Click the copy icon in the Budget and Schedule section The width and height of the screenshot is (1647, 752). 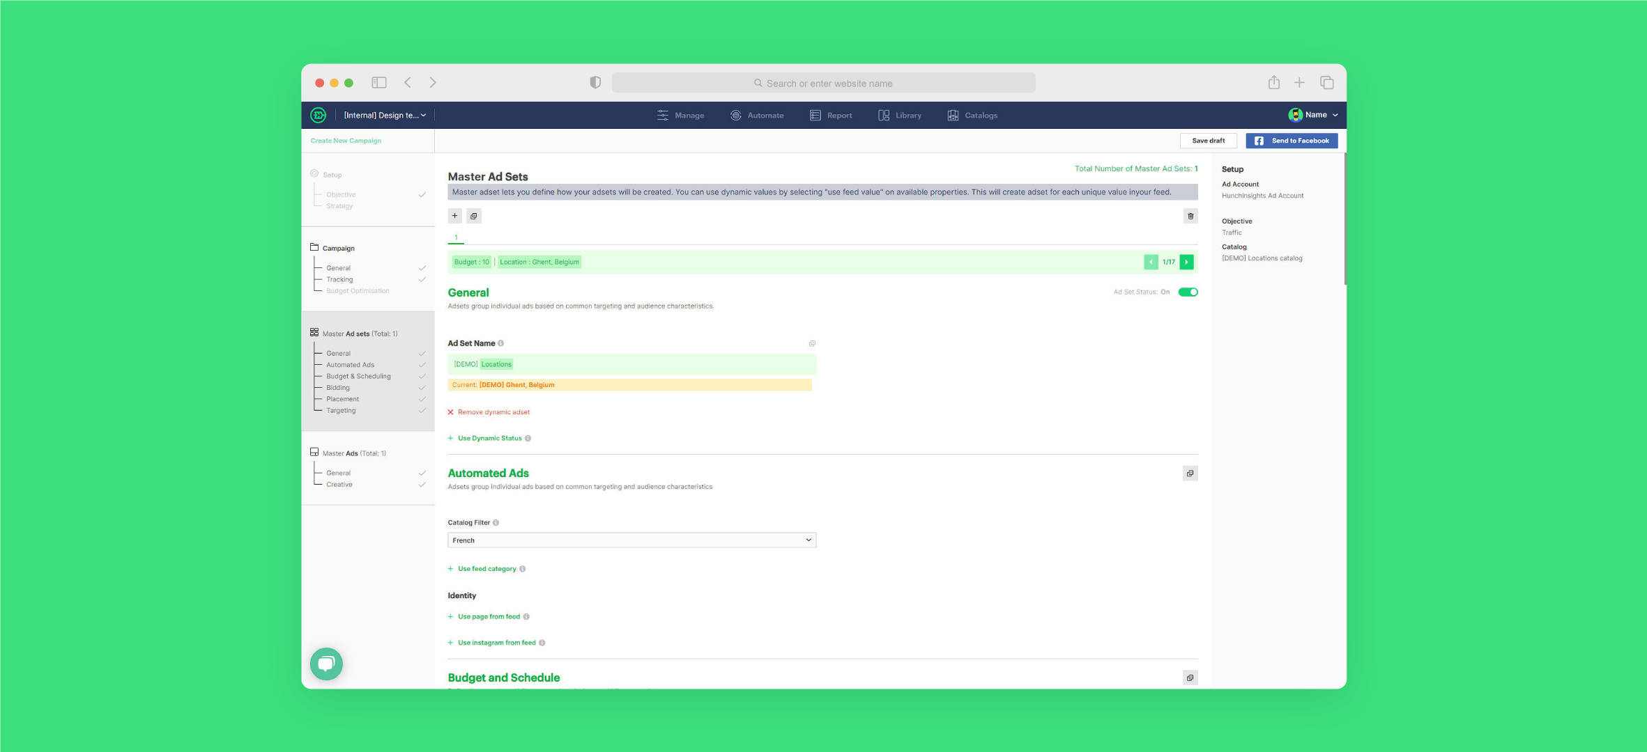(x=1190, y=677)
